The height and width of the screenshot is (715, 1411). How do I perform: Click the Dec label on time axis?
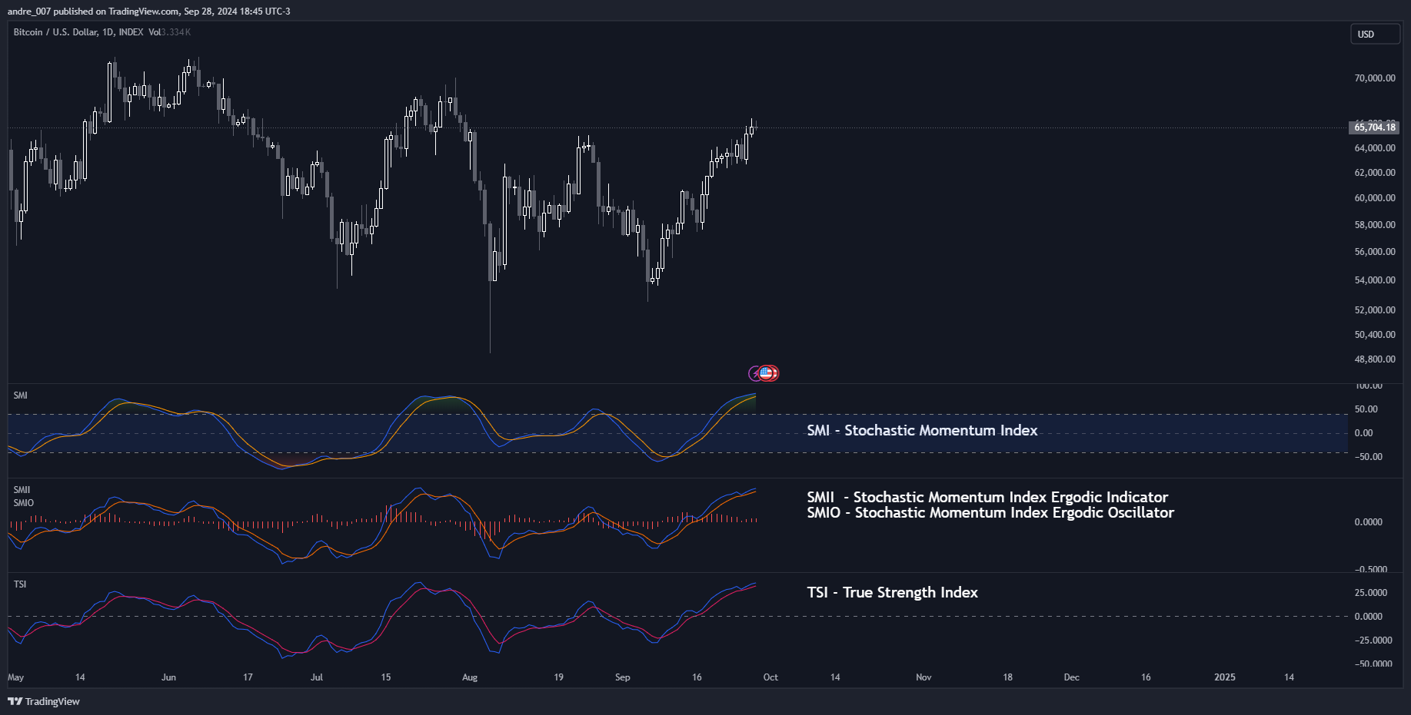(1071, 677)
